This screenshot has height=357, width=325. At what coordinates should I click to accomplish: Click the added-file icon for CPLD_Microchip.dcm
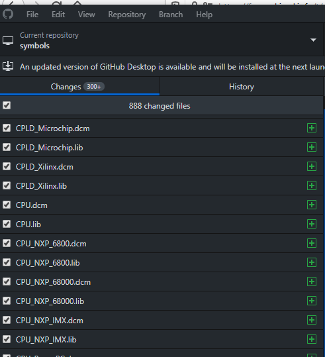point(312,128)
